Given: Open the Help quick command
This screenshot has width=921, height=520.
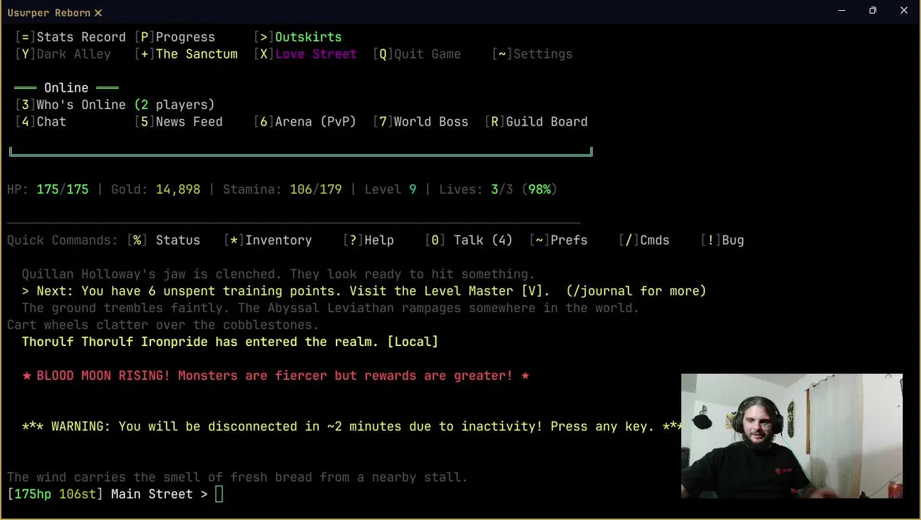Looking at the screenshot, I should [368, 240].
